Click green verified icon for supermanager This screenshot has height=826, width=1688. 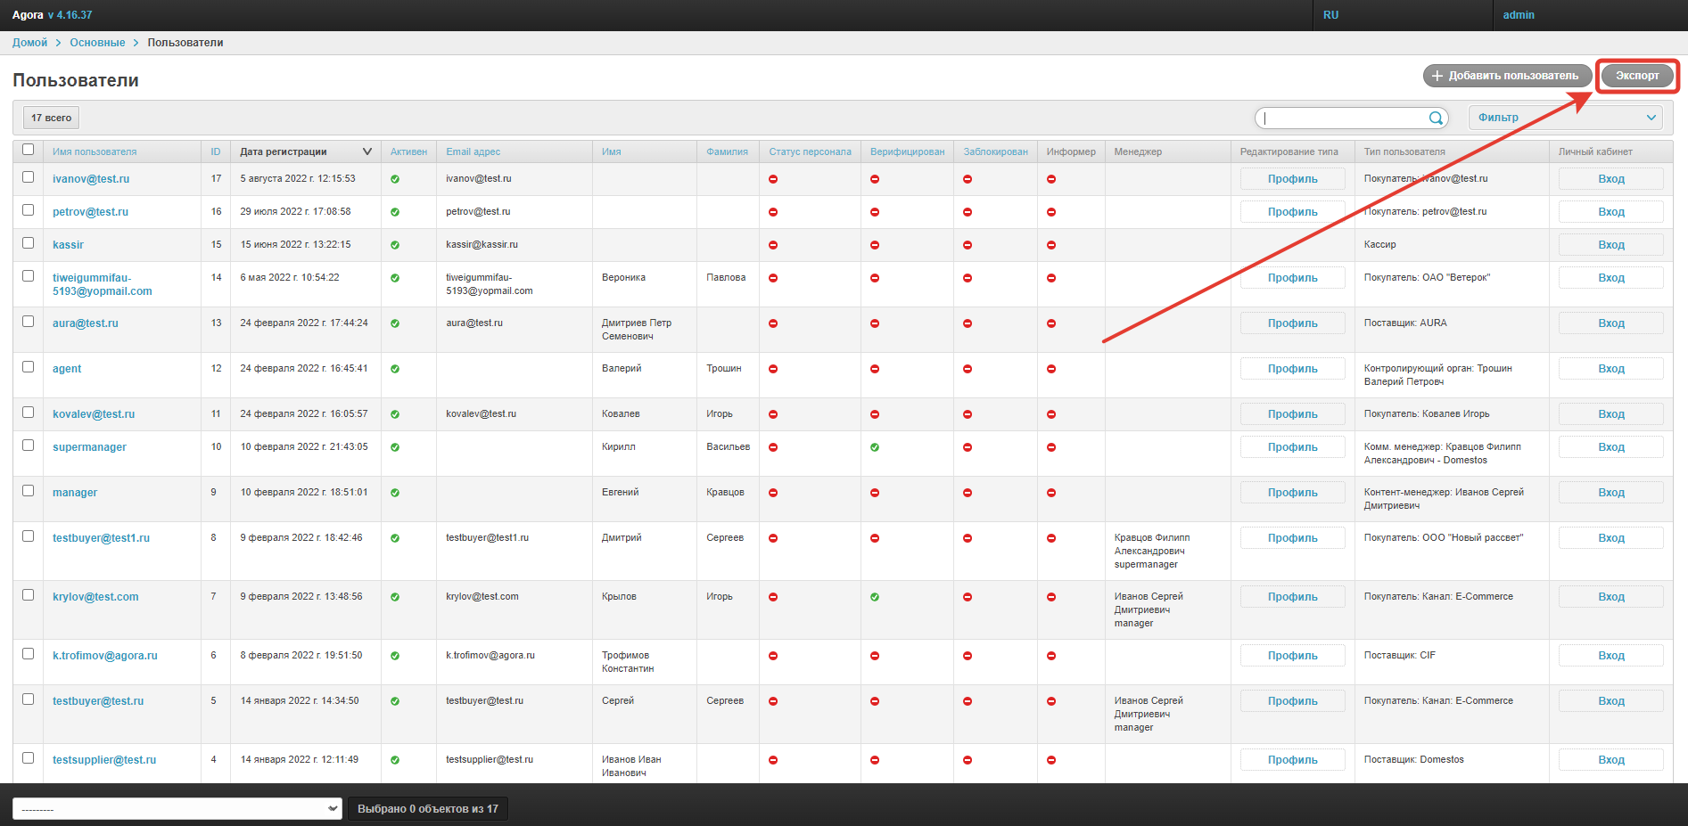875,447
